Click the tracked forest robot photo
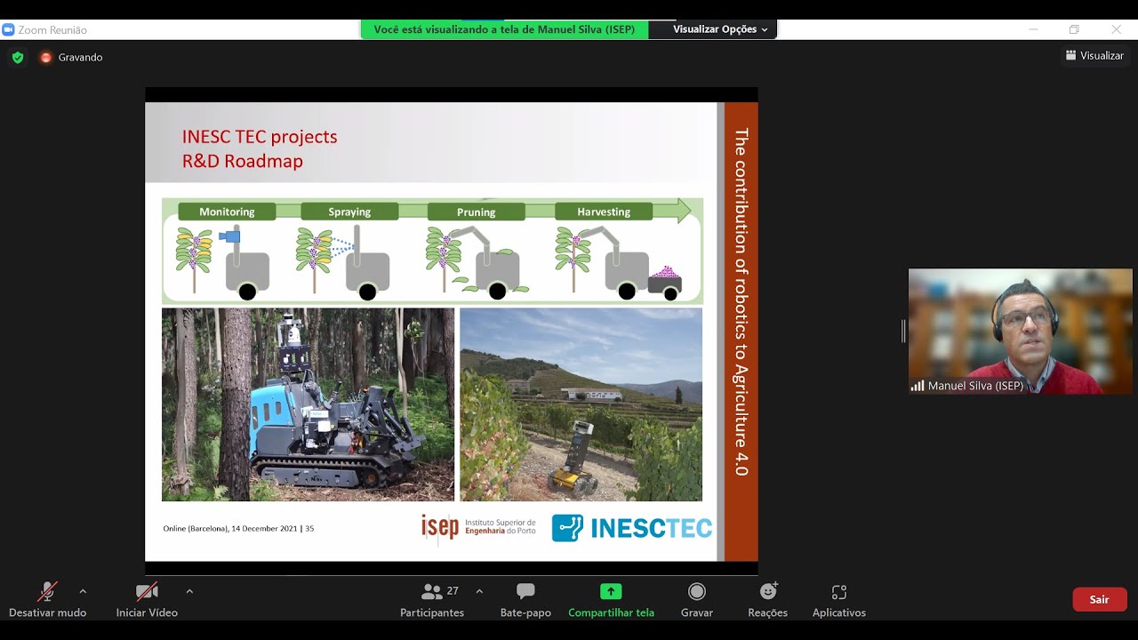1138x640 pixels. click(x=308, y=404)
